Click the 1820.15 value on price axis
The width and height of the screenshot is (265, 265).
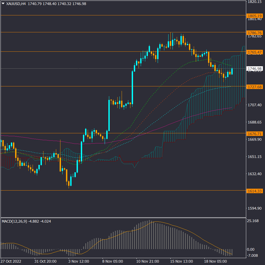click(254, 2)
